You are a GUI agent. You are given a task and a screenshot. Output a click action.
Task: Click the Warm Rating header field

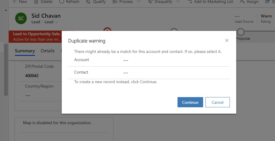[266, 18]
